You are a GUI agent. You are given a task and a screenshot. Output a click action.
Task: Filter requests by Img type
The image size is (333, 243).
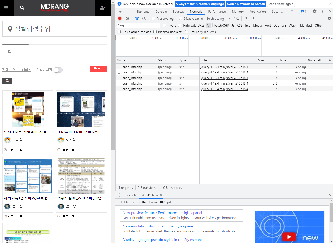tap(248, 25)
